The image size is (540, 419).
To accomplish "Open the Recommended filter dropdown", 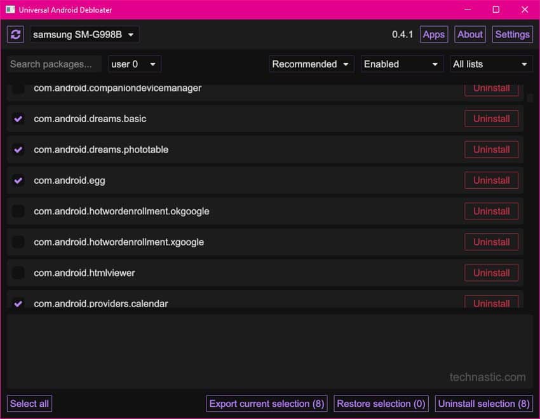I will (x=311, y=64).
